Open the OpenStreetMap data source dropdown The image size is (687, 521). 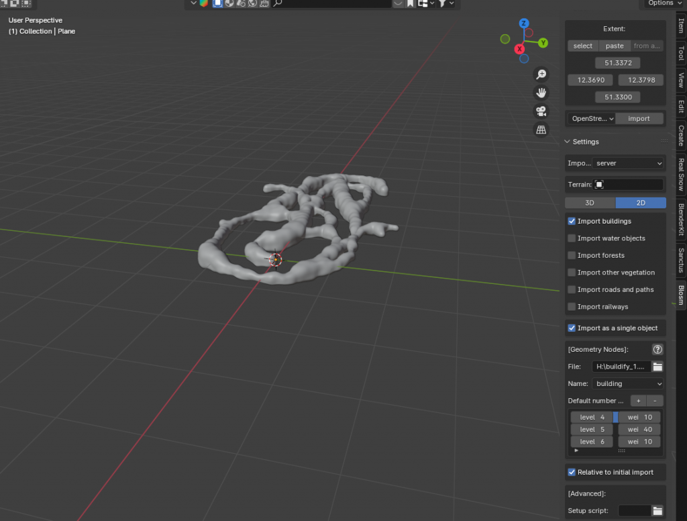coord(591,119)
